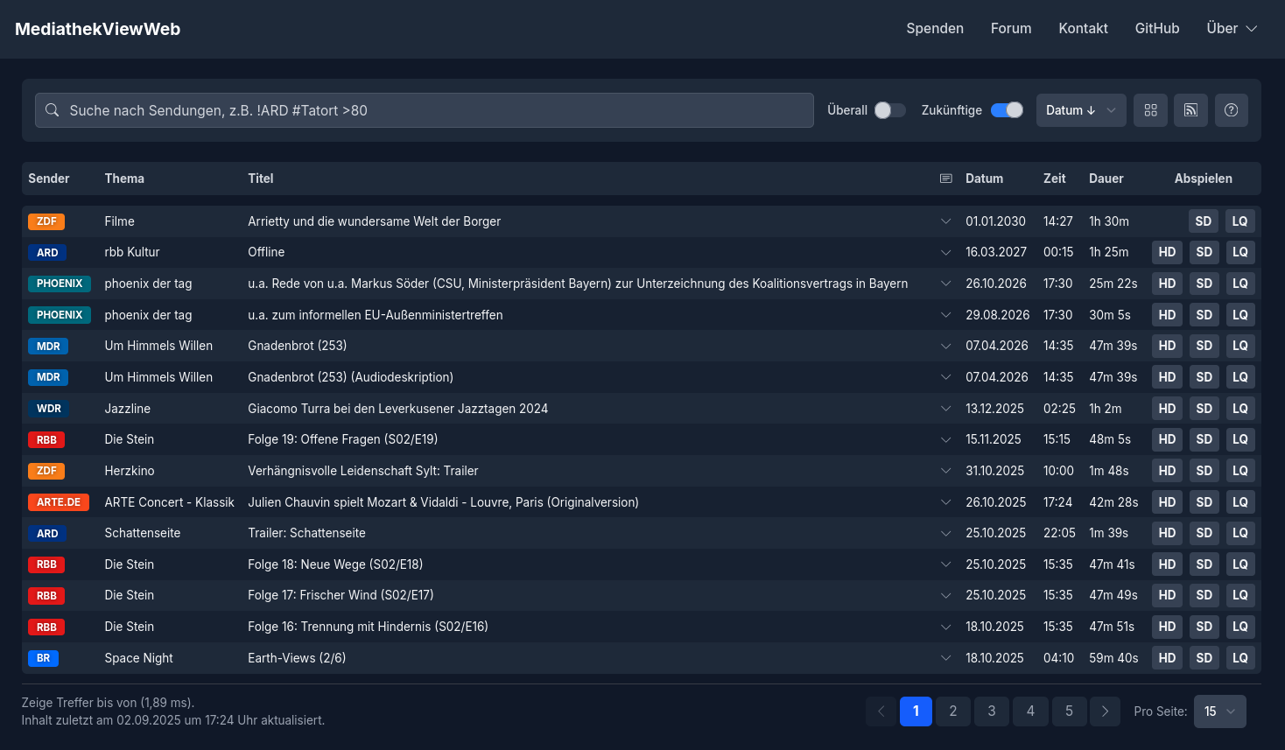Open the RSS feed icon

click(x=1190, y=110)
